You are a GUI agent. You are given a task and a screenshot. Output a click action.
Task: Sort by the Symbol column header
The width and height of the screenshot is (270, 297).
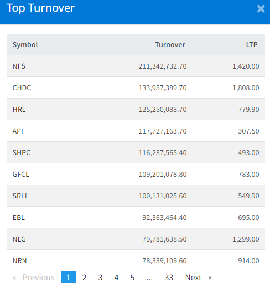pyautogui.click(x=25, y=45)
